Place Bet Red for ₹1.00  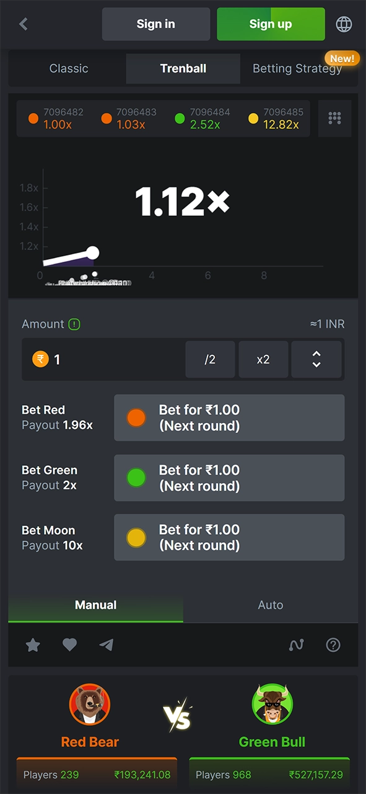point(229,417)
